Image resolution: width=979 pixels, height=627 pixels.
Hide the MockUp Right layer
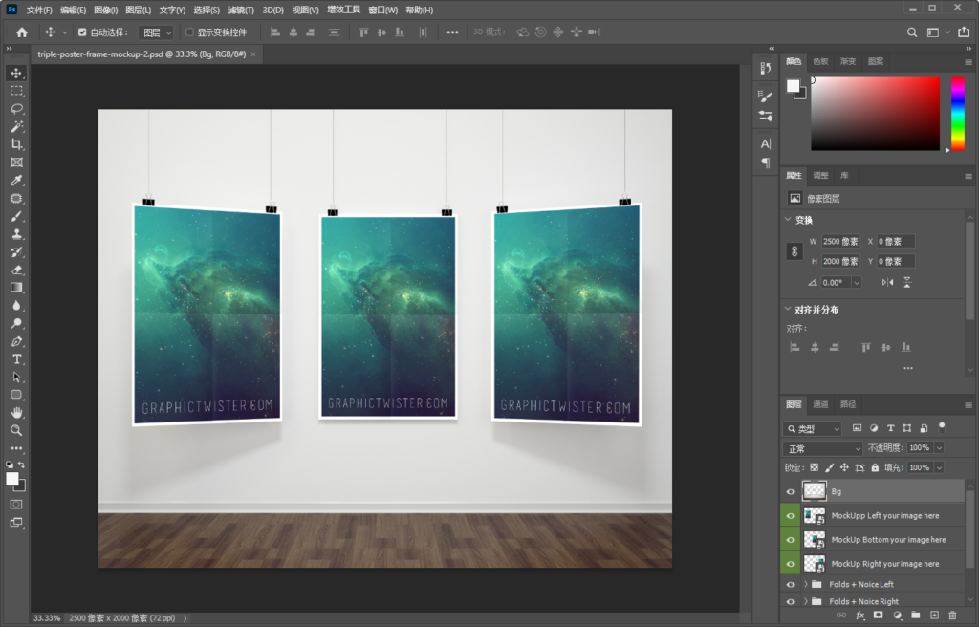[791, 564]
